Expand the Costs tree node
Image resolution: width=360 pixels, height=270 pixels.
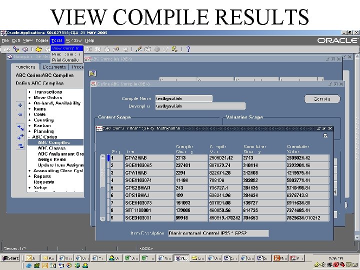[x=29, y=114]
